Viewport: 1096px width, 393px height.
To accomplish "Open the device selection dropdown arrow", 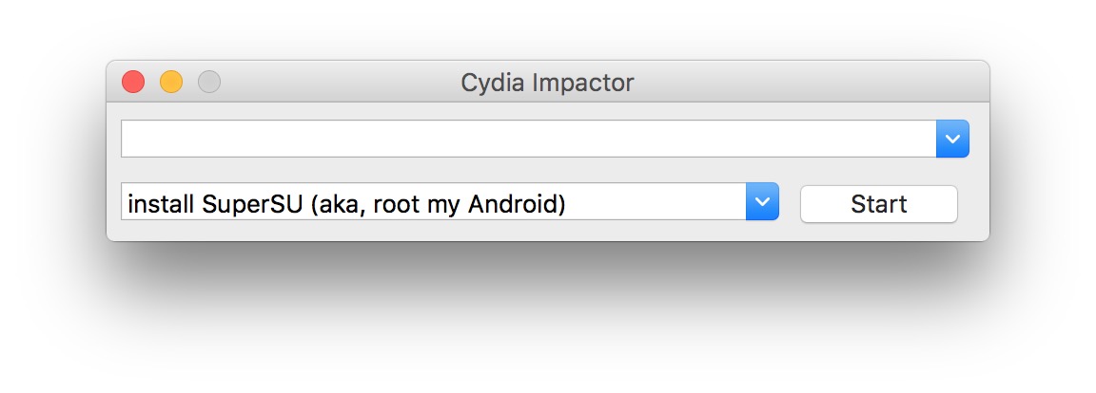I will [x=952, y=139].
